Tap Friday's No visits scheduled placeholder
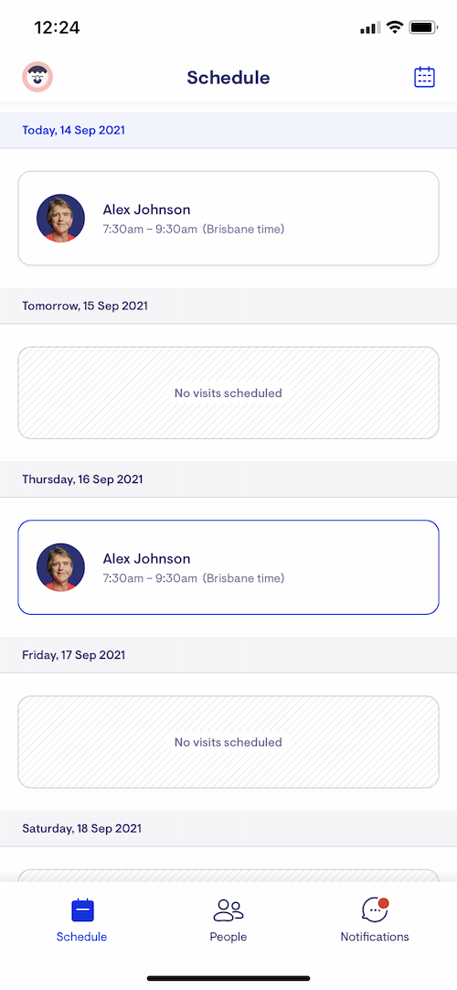Image resolution: width=457 pixels, height=990 pixels. (228, 742)
